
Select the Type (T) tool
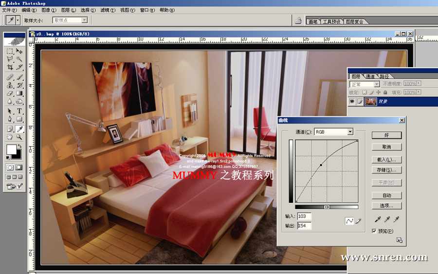(x=19, y=111)
